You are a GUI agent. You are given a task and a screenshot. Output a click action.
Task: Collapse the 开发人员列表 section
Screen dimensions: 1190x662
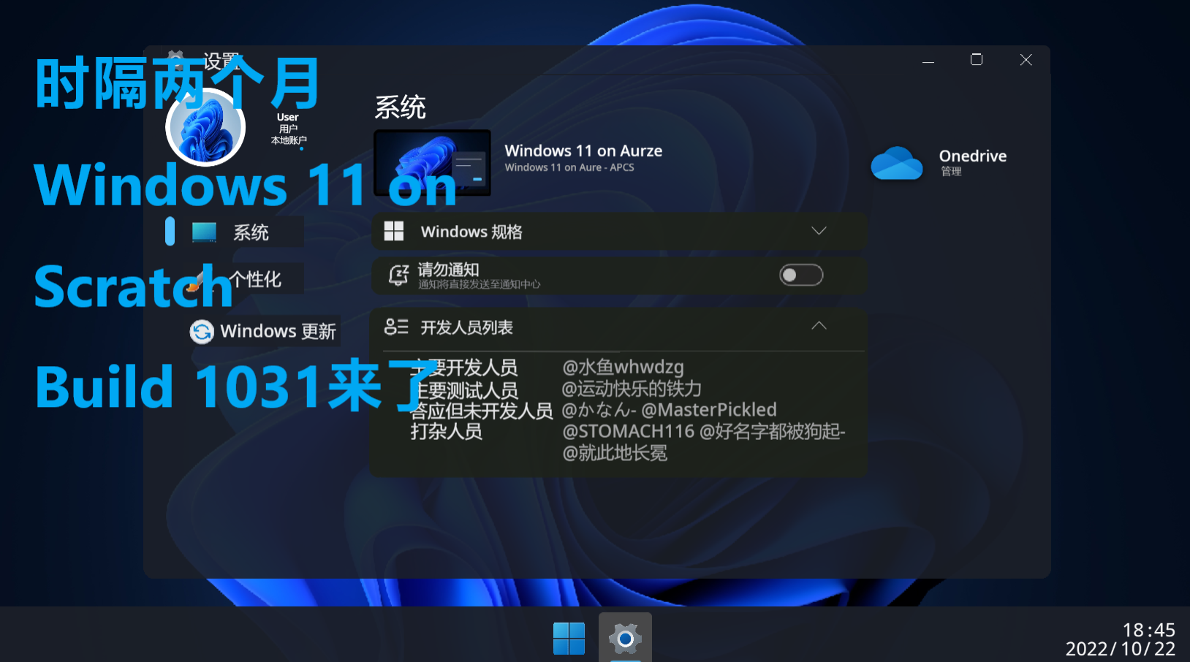[x=819, y=326]
